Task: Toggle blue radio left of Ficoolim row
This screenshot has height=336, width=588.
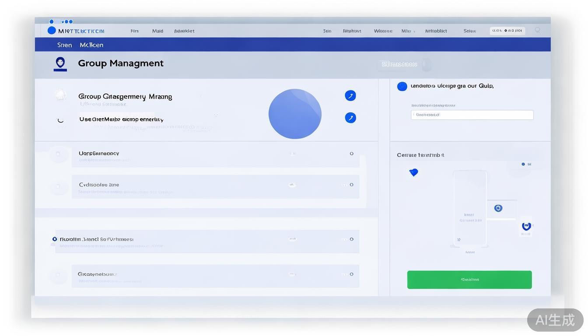Action: (x=55, y=239)
